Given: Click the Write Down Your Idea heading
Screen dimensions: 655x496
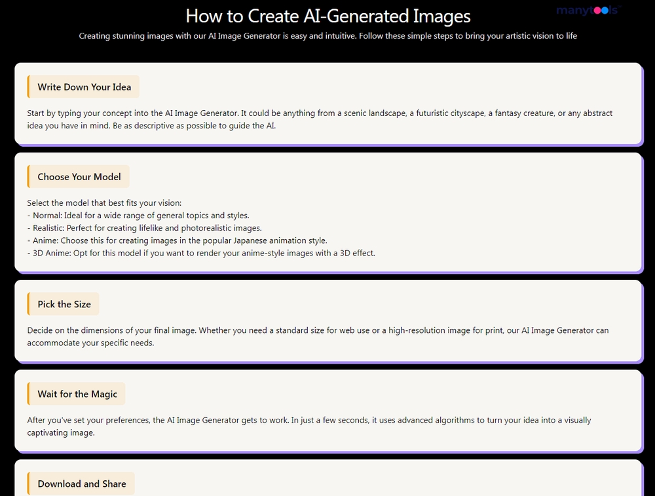Looking at the screenshot, I should point(83,86).
